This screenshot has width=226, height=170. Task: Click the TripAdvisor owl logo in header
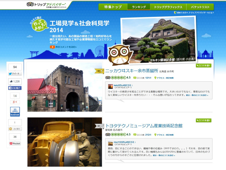(30, 4)
